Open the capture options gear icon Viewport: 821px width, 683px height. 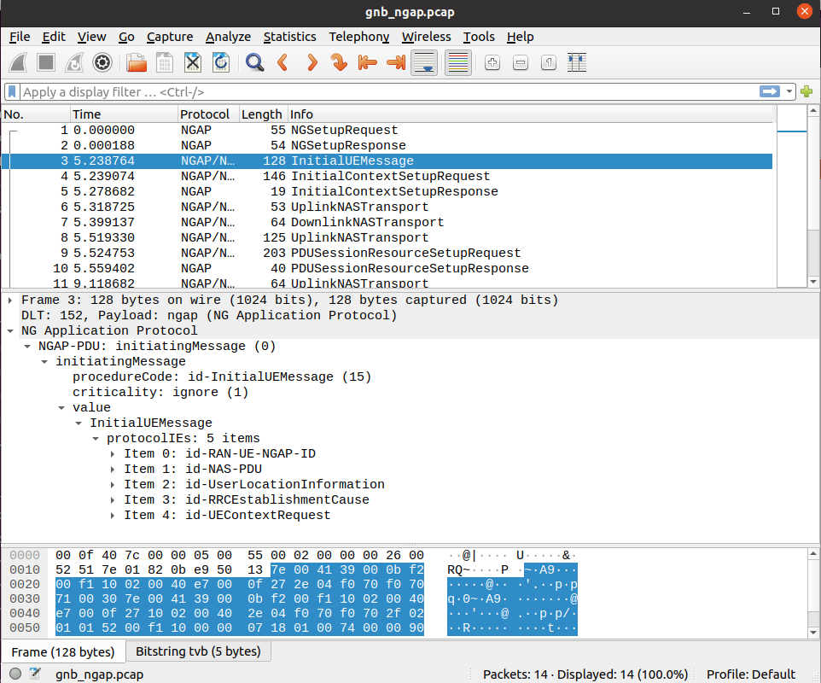103,62
